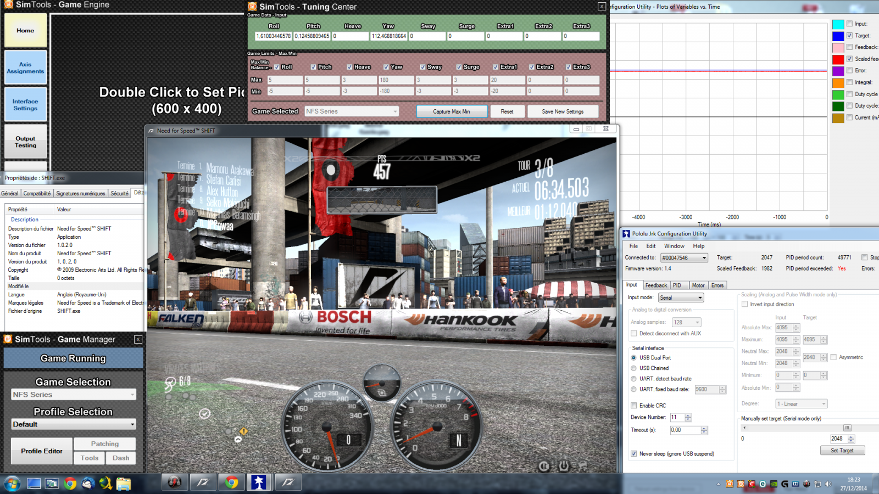The height and width of the screenshot is (494, 879).
Task: Click Pololu Jrk window title icon
Action: [626, 234]
